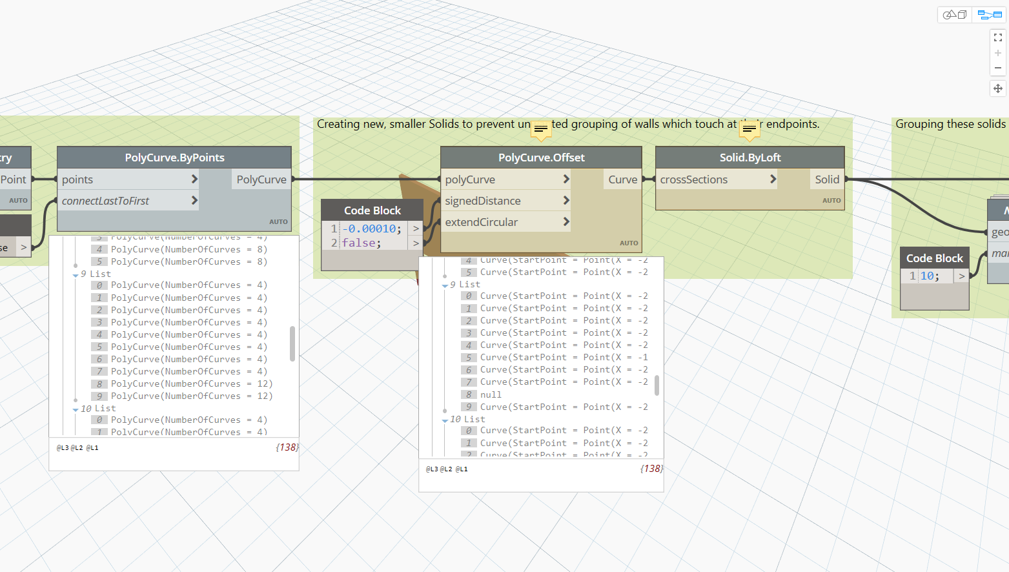Click the @L3 level label in PolyCurve.Offset preview

tap(431, 469)
